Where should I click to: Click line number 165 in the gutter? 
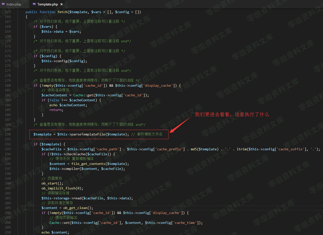pos(8,12)
